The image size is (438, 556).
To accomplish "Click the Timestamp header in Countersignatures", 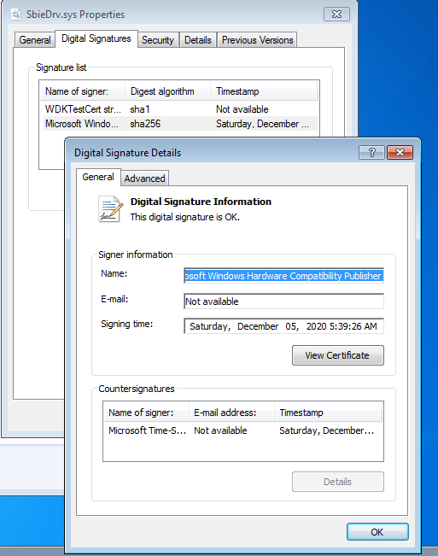I will 328,413.
